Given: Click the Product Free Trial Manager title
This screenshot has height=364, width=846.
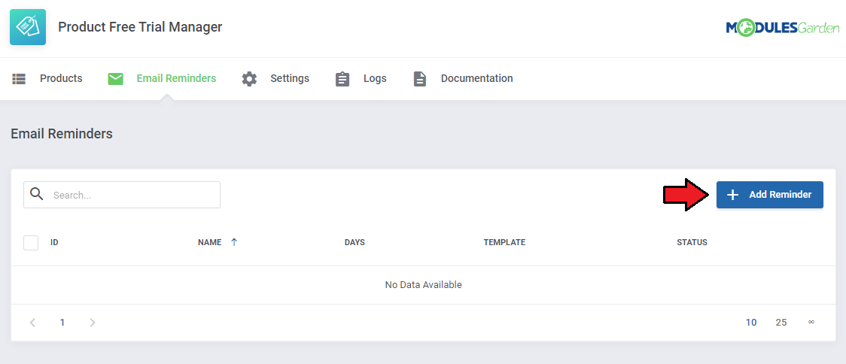Looking at the screenshot, I should [x=140, y=27].
